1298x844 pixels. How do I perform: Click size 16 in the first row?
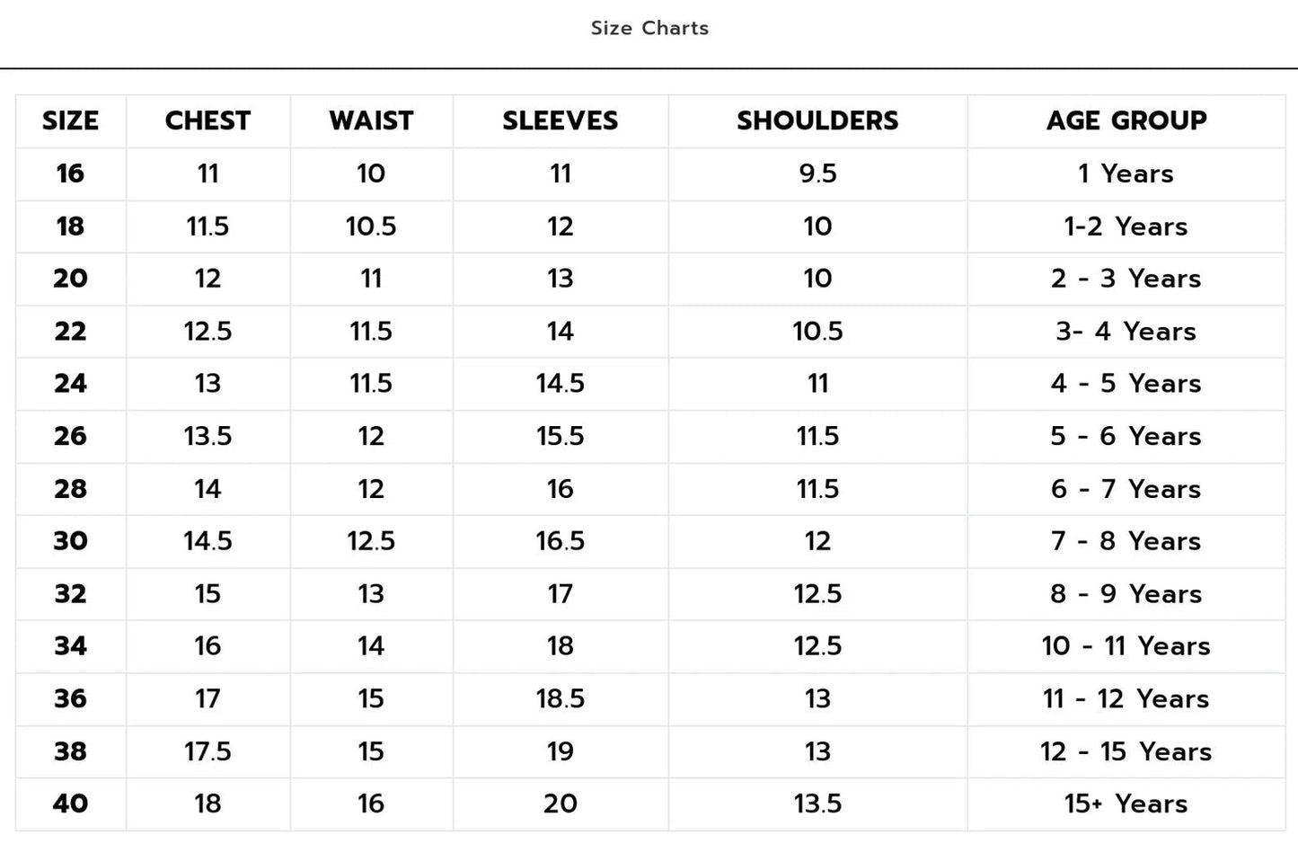point(70,173)
